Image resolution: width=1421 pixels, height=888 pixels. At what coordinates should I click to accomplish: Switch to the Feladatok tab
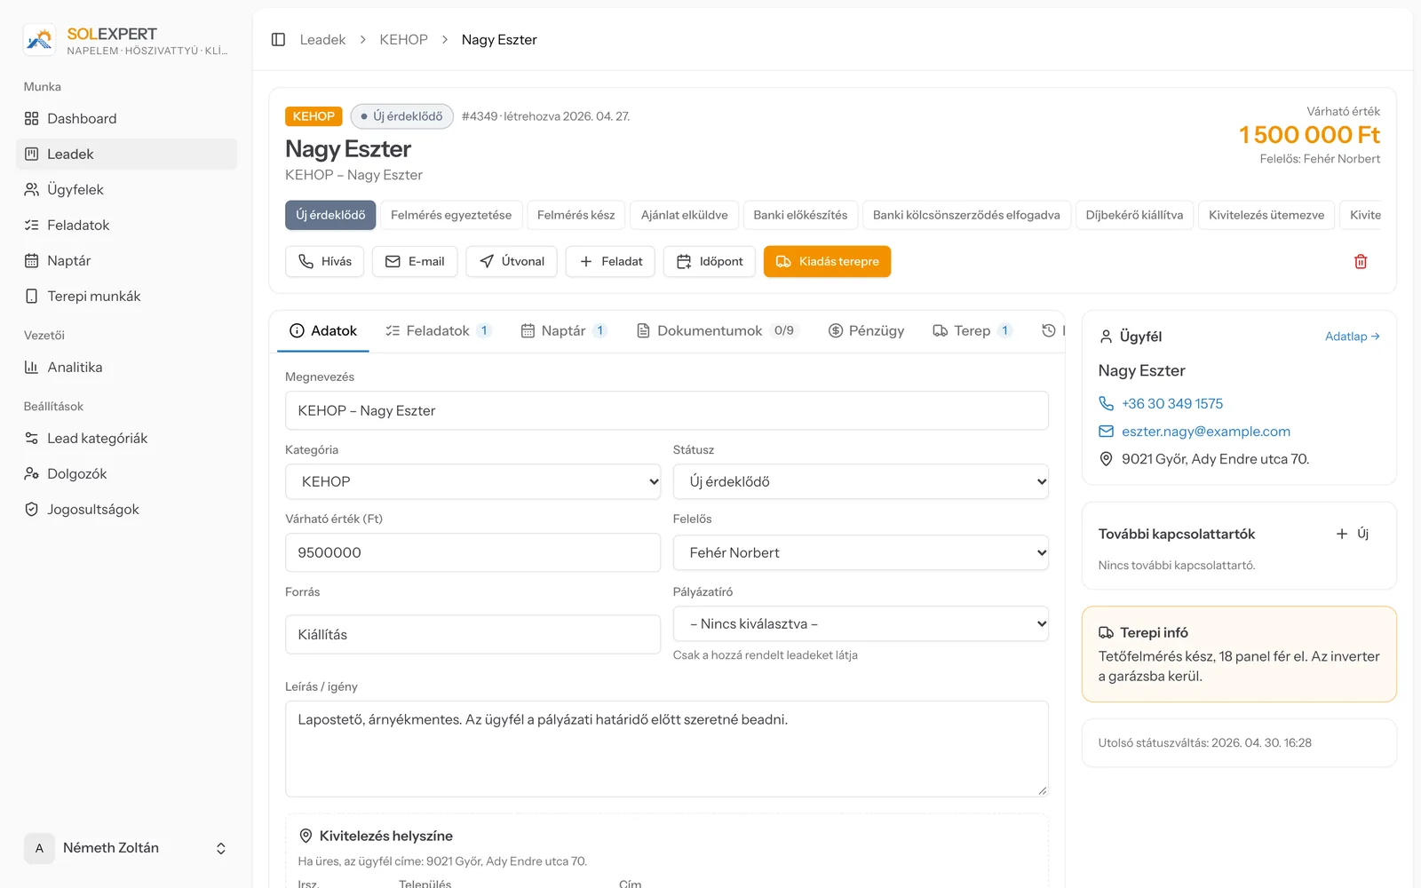tap(438, 330)
